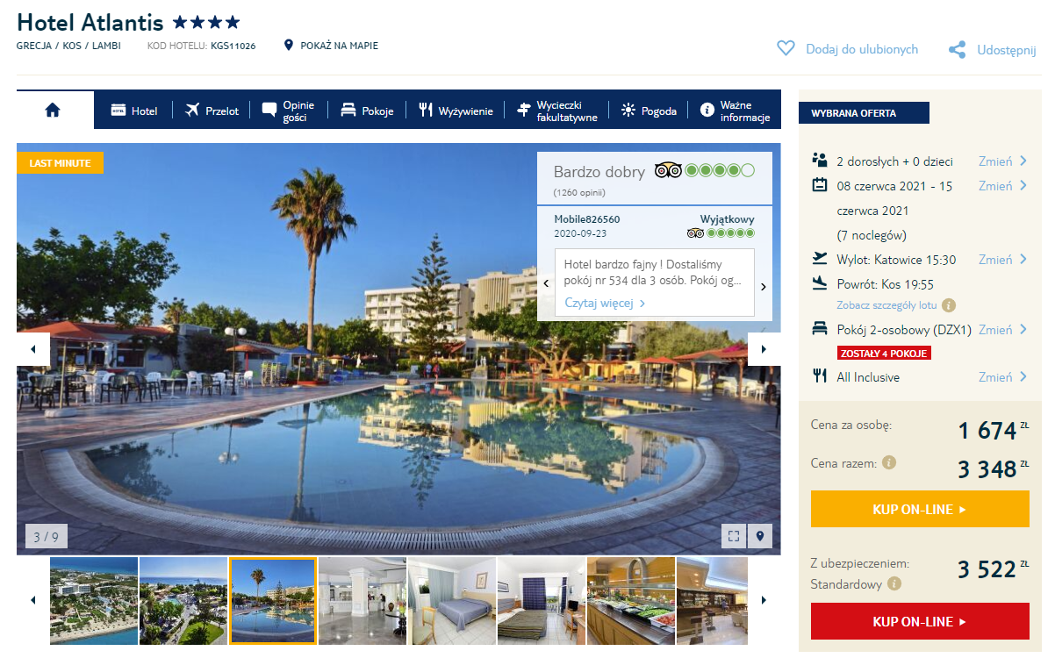Click info icon next to Cena razem
The width and height of the screenshot is (1055, 658).
(x=889, y=462)
